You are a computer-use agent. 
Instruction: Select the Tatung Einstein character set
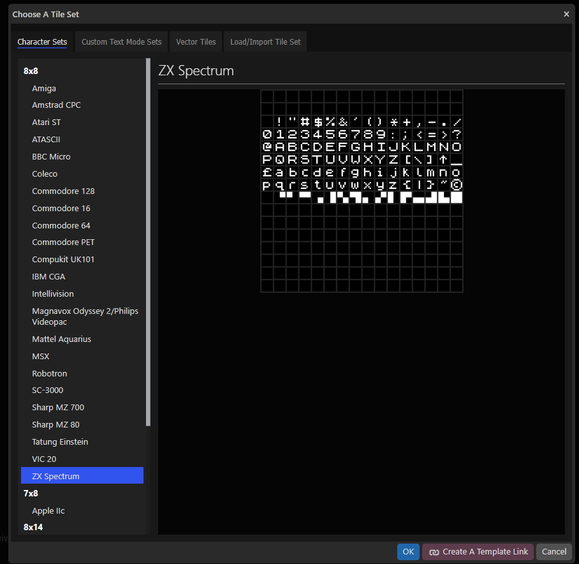pyautogui.click(x=82, y=442)
